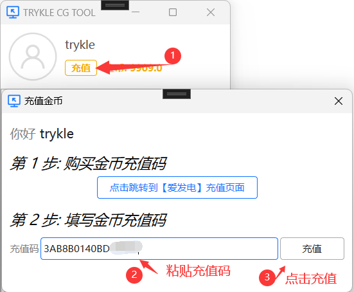This screenshot has width=354, height=292.
Task: Click the round user avatar icon
Action: click(x=33, y=57)
